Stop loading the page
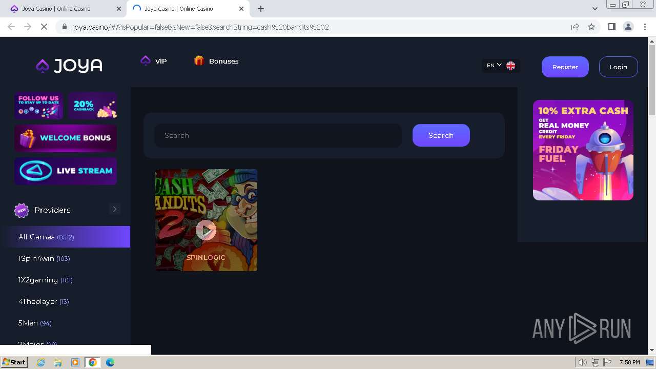 [x=44, y=27]
